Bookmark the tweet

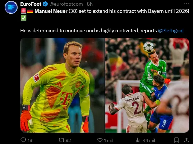[176, 140]
